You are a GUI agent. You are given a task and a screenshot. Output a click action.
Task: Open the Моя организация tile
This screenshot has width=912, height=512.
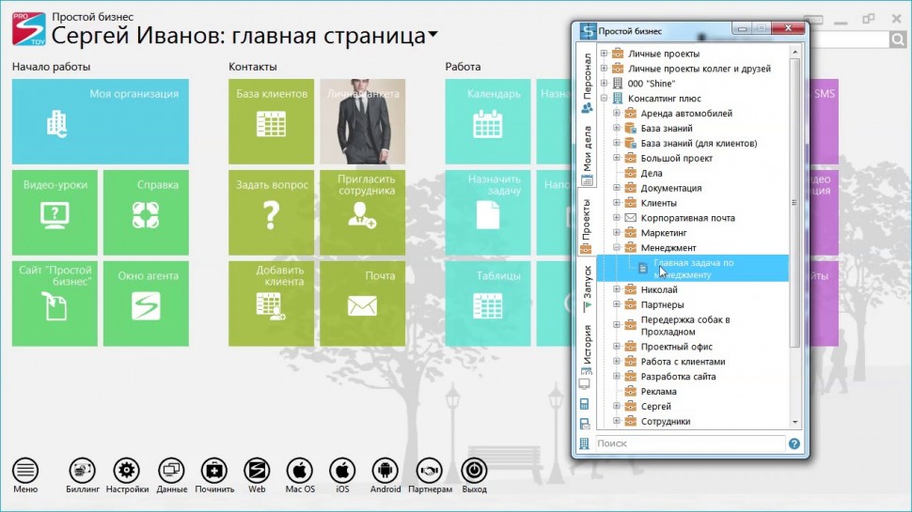[x=100, y=121]
